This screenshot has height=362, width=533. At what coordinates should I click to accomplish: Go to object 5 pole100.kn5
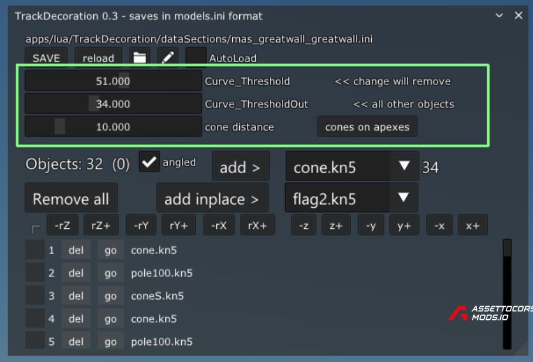[110, 341]
